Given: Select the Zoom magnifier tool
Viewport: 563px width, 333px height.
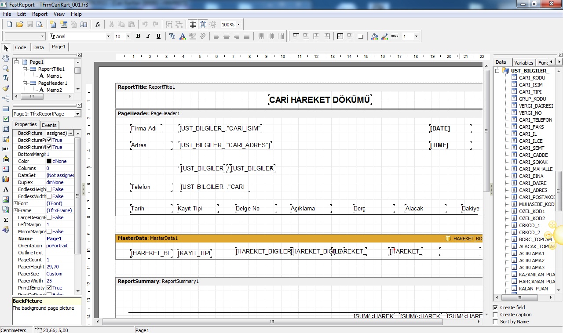Looking at the screenshot, I should point(6,69).
